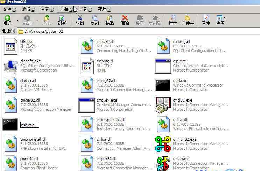
Task: Open the 编辑(E) menu
Action: 28,9
